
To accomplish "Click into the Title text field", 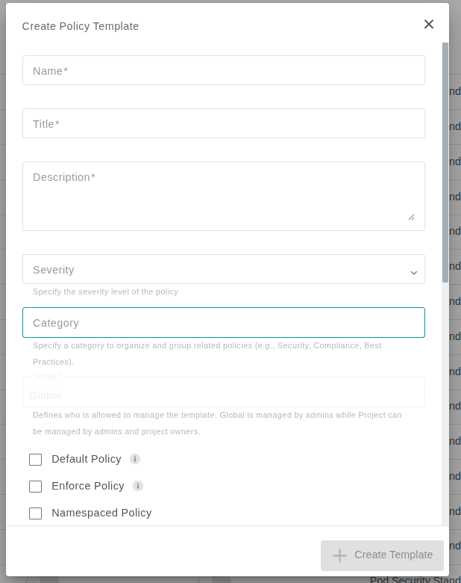I will pyautogui.click(x=223, y=124).
